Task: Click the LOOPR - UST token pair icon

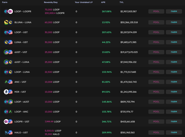Action: [8, 122]
